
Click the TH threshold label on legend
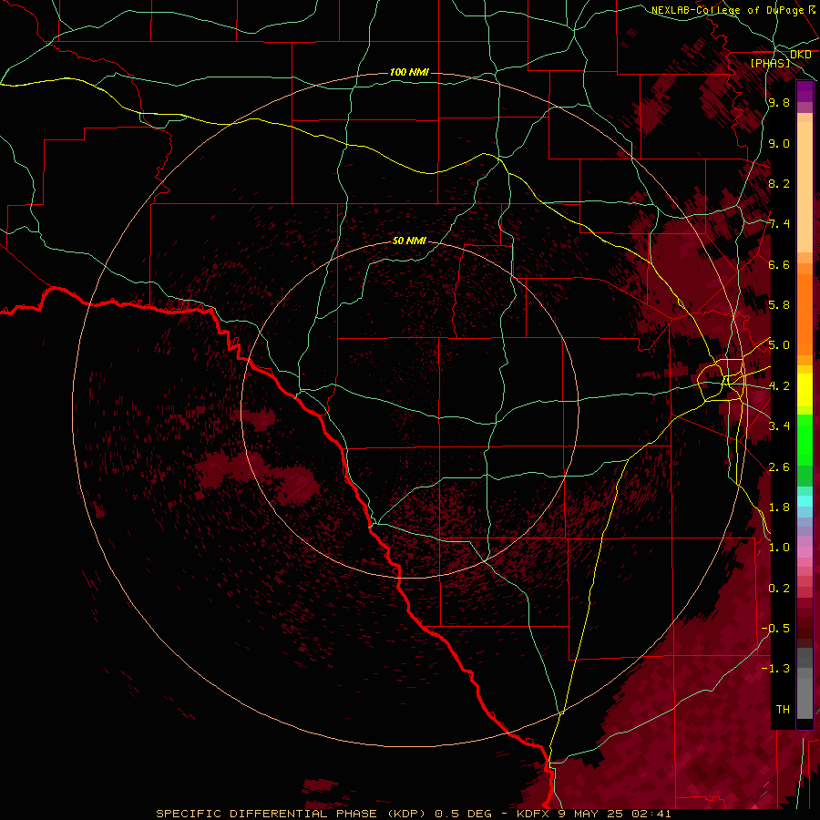click(x=783, y=710)
